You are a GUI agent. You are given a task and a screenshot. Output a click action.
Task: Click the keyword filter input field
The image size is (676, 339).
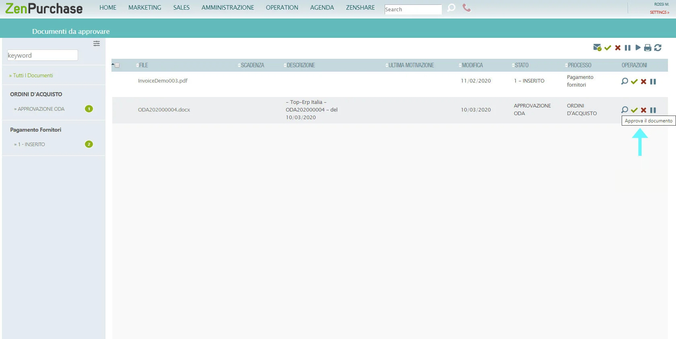[43, 55]
